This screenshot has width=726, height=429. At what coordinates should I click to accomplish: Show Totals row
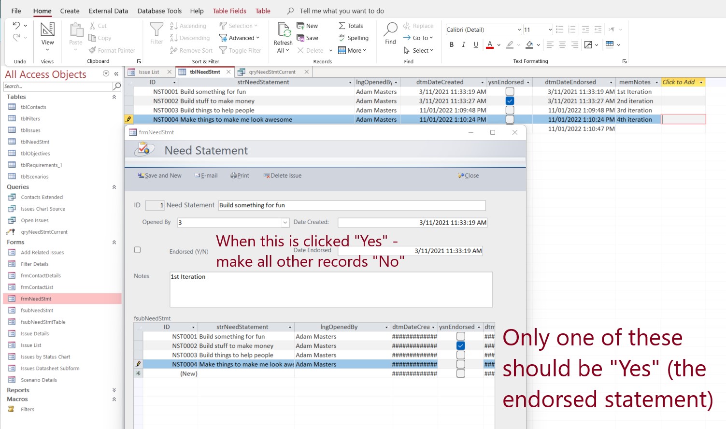[351, 26]
